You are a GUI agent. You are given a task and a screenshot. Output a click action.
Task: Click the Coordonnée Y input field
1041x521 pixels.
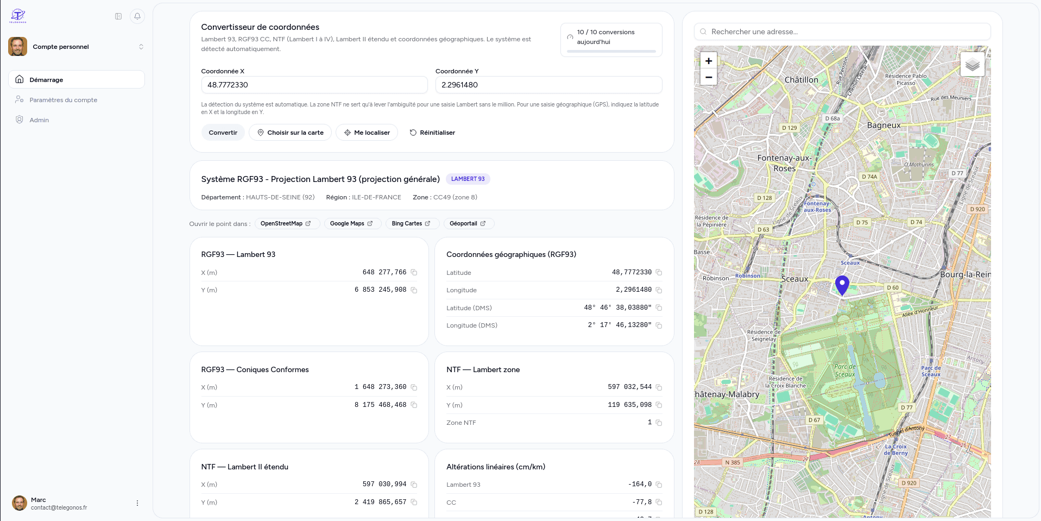[548, 85]
